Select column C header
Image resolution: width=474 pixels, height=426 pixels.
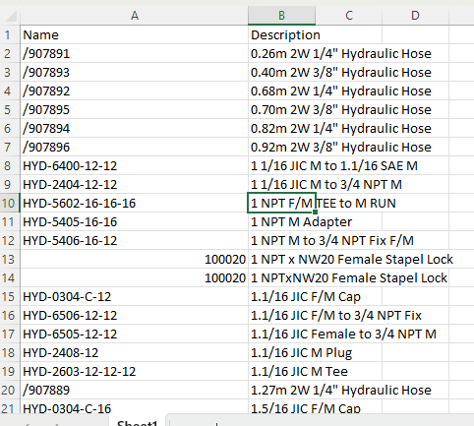pyautogui.click(x=349, y=16)
